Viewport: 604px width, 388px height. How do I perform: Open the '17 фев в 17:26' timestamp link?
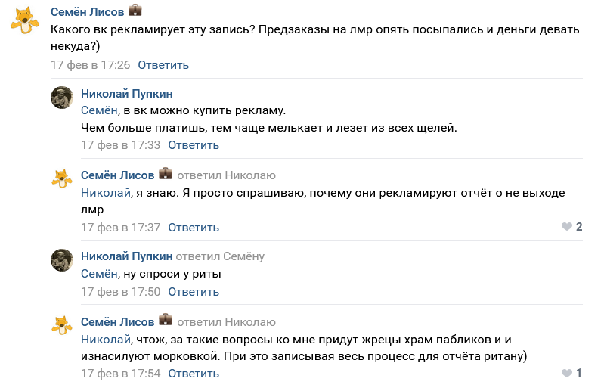pos(91,65)
